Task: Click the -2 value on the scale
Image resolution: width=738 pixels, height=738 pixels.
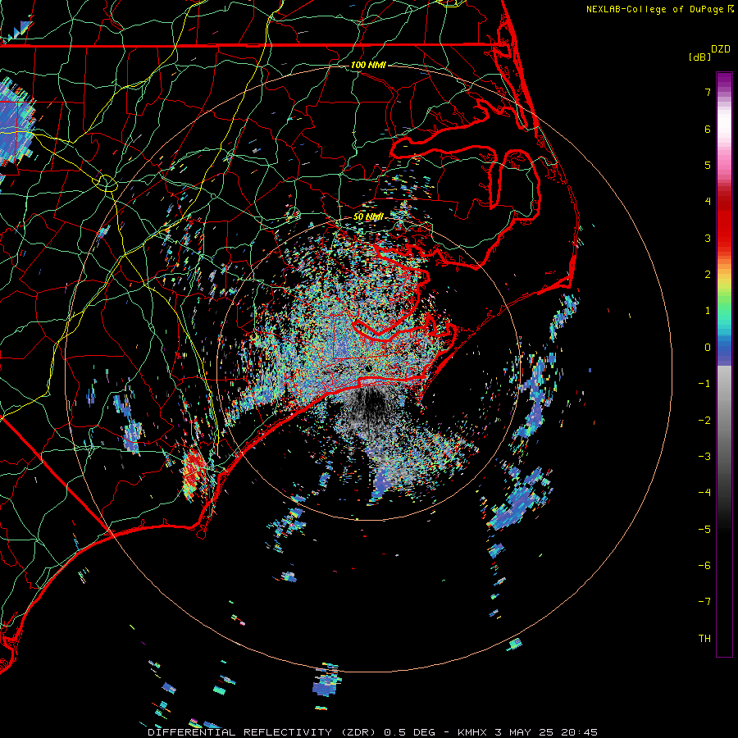Action: pos(704,421)
